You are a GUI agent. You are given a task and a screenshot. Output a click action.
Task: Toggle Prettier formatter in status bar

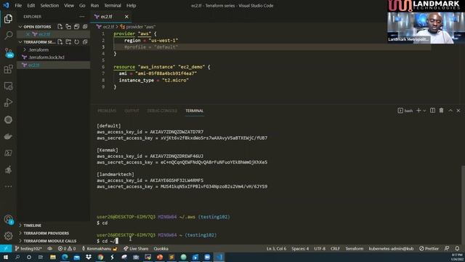point(429,249)
